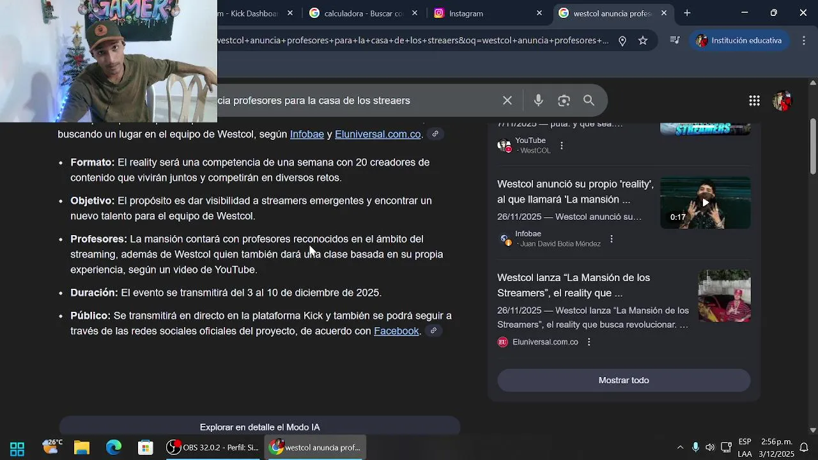Image resolution: width=818 pixels, height=460 pixels.
Task: Open the Eluniversal.com.co source link
Action: click(378, 134)
